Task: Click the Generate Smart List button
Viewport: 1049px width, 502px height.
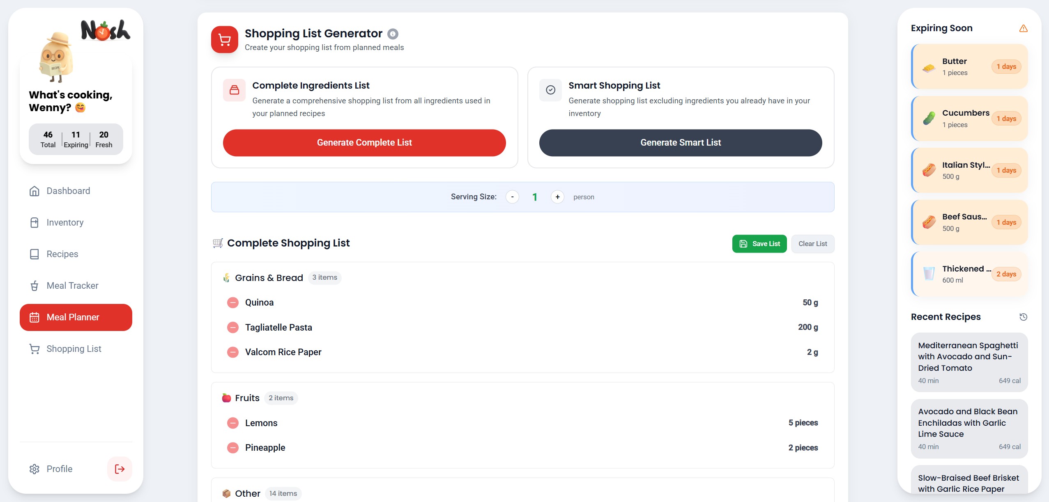Action: 680,143
